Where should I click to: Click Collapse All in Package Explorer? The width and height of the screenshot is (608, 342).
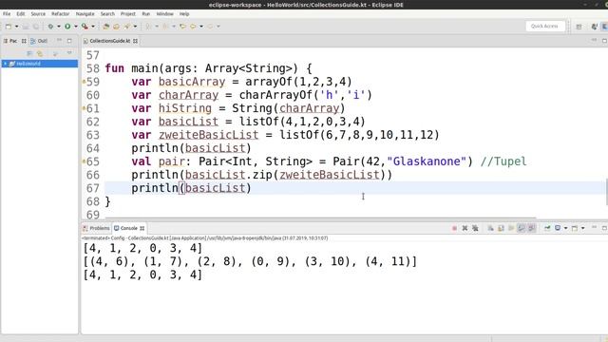click(x=29, y=53)
